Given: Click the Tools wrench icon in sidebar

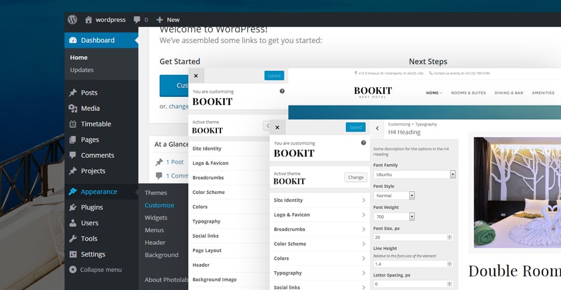Looking at the screenshot, I should click(73, 238).
